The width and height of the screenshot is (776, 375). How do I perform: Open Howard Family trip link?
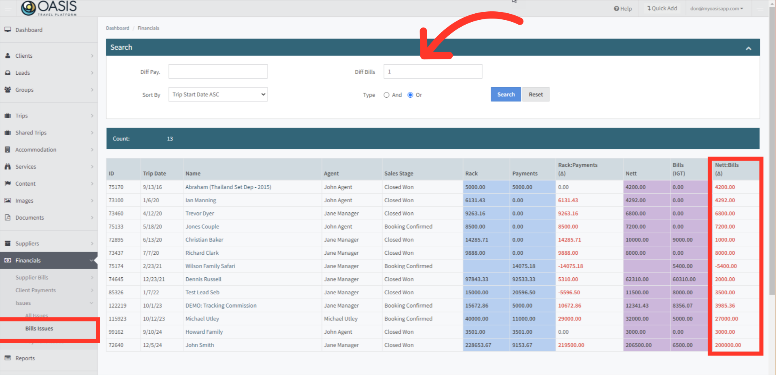click(204, 332)
